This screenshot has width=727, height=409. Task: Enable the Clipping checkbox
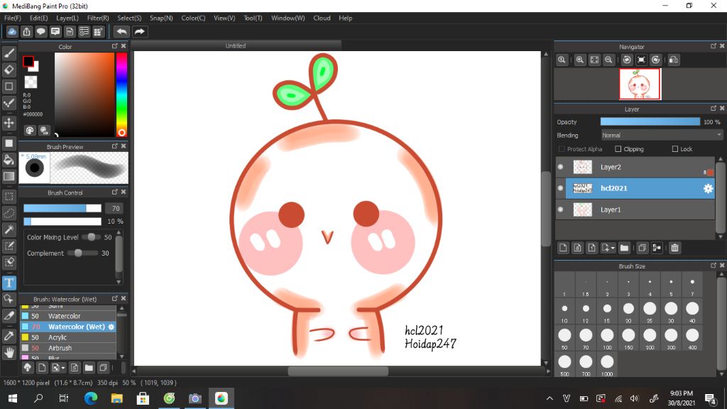pyautogui.click(x=618, y=149)
